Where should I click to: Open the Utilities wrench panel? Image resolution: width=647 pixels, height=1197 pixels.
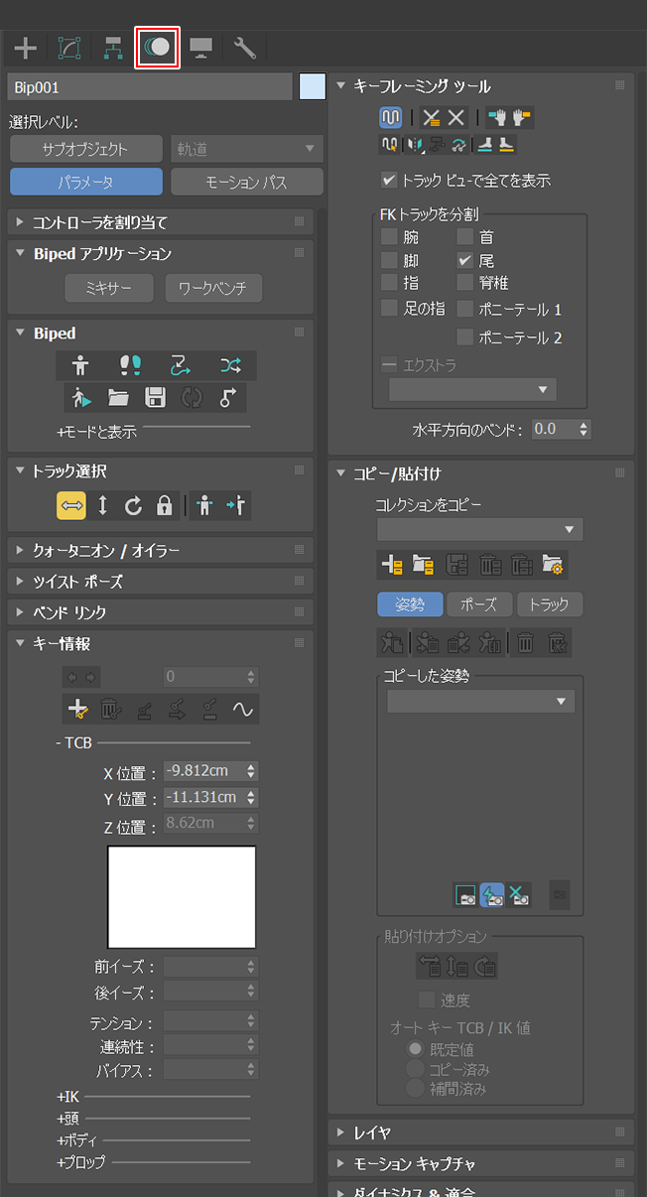(245, 47)
